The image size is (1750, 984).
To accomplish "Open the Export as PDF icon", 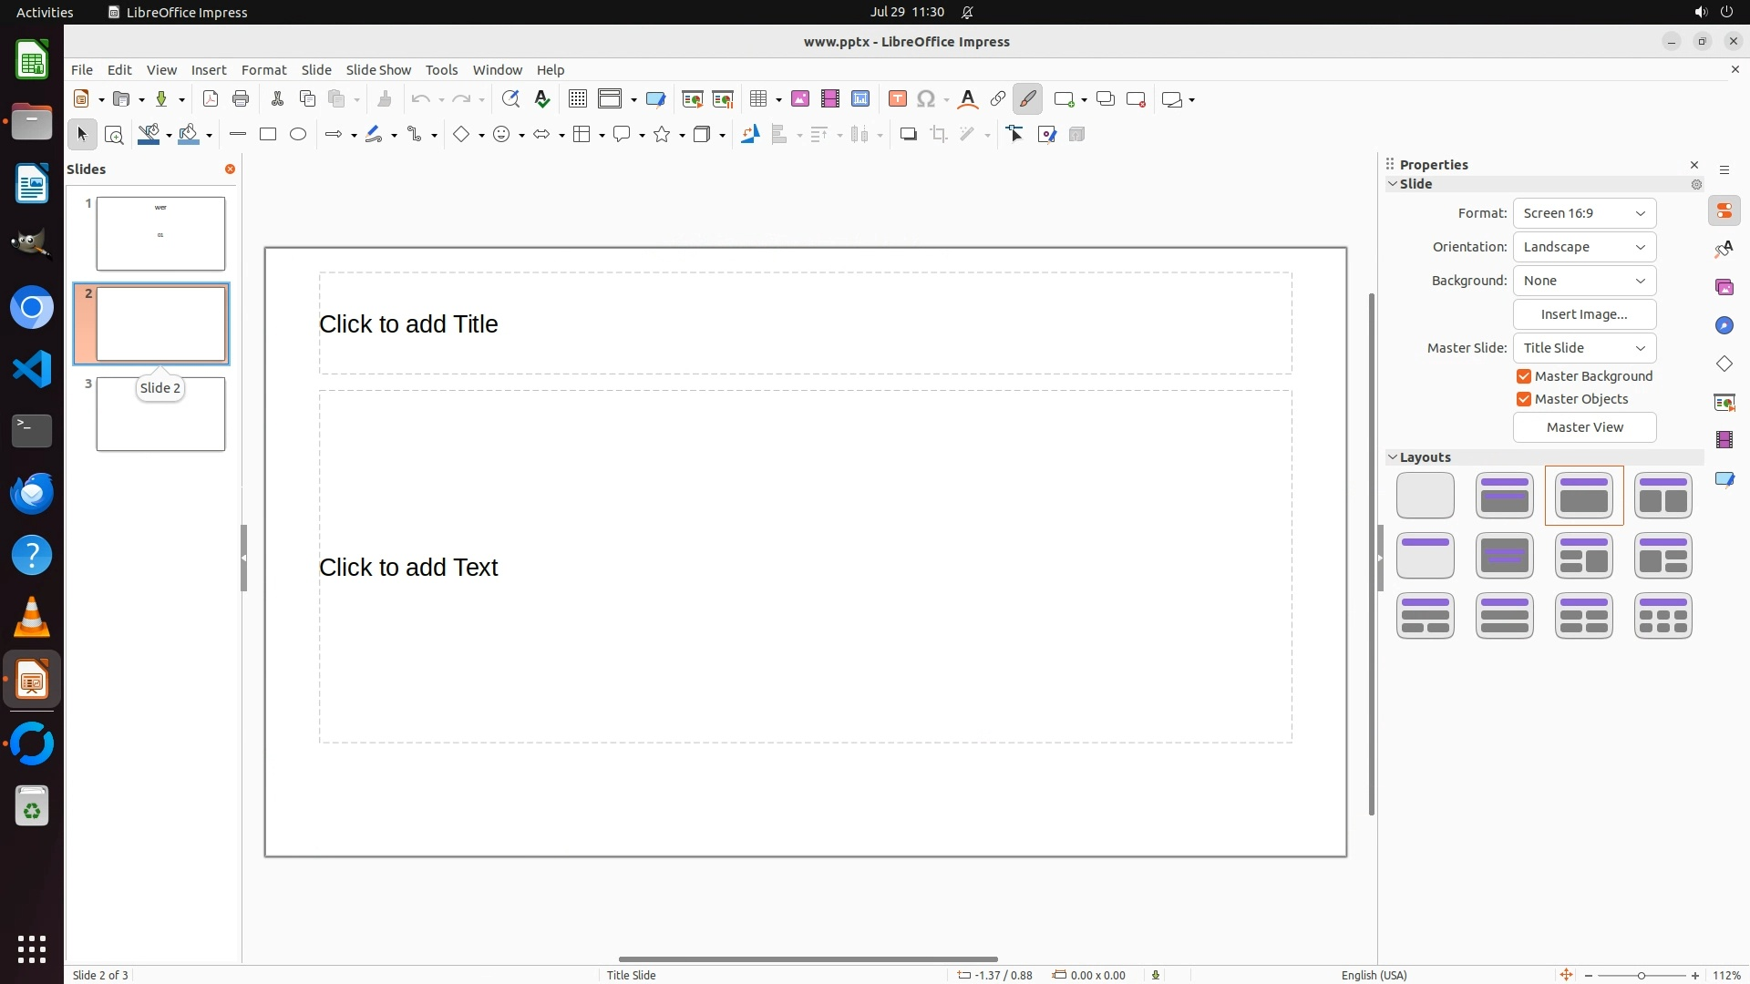I will 211,99.
